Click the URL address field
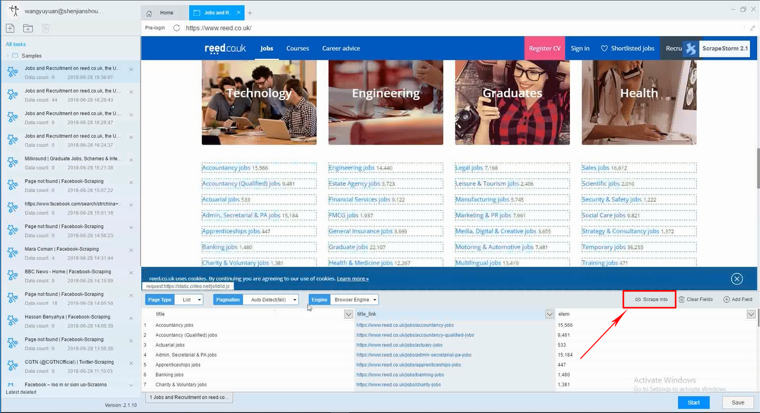The image size is (760, 413). click(x=465, y=28)
